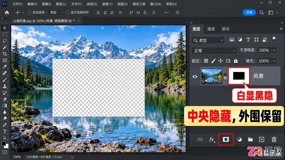This screenshot has height=160, width=285.
Task: Select the Lasso tool
Action: 5,41
